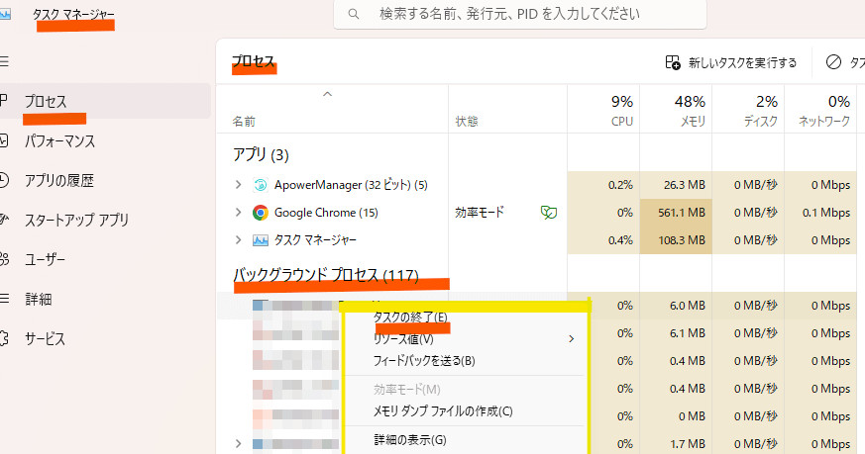The width and height of the screenshot is (865, 454).
Task: Expand the タスク マネージャー process group
Action: 238,240
